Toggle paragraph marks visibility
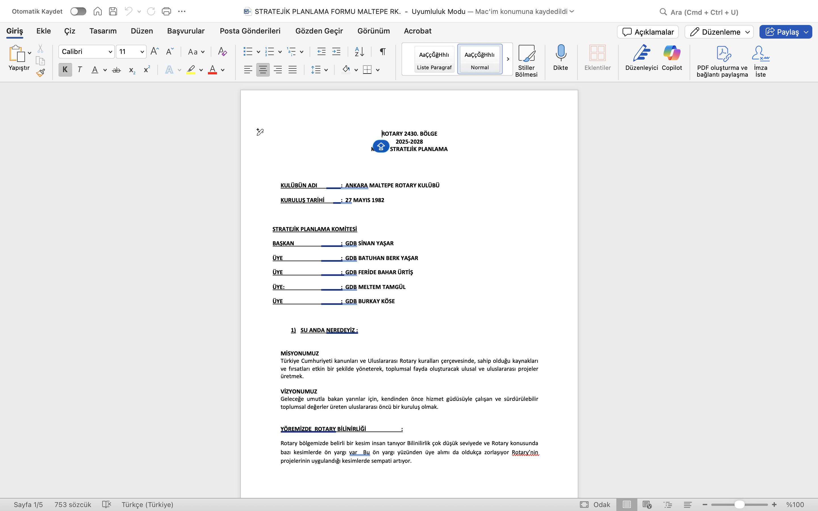The height and width of the screenshot is (511, 818). pyautogui.click(x=383, y=52)
